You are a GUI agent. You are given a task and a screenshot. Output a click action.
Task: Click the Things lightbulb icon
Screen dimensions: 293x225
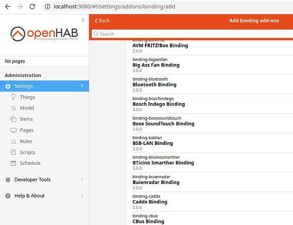(x=13, y=97)
